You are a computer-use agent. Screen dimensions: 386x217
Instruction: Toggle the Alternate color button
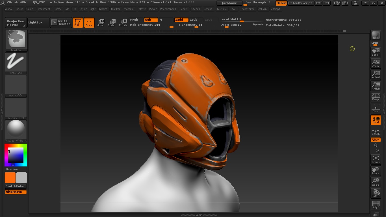16,192
